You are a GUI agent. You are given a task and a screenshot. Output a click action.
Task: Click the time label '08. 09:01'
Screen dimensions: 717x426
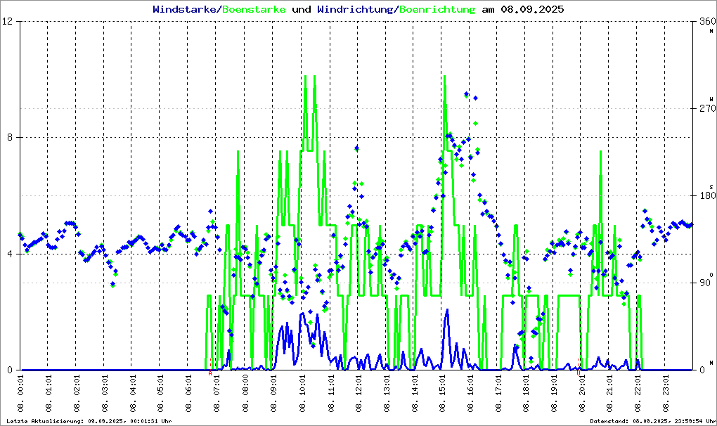click(x=273, y=394)
